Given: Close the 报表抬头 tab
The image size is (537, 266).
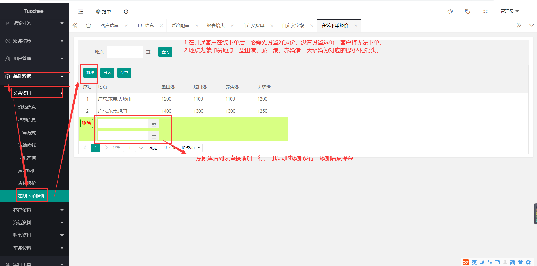Looking at the screenshot, I should (232, 26).
